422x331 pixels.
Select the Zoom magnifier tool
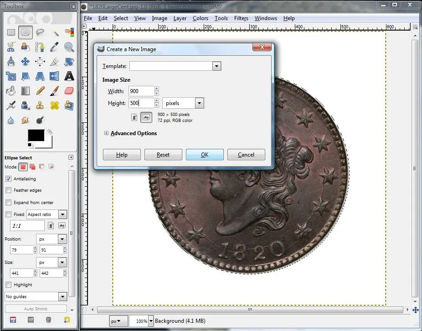[x=69, y=47]
